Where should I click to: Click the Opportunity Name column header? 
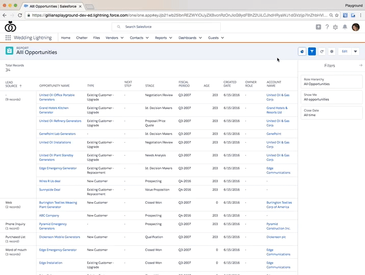pyautogui.click(x=55, y=86)
